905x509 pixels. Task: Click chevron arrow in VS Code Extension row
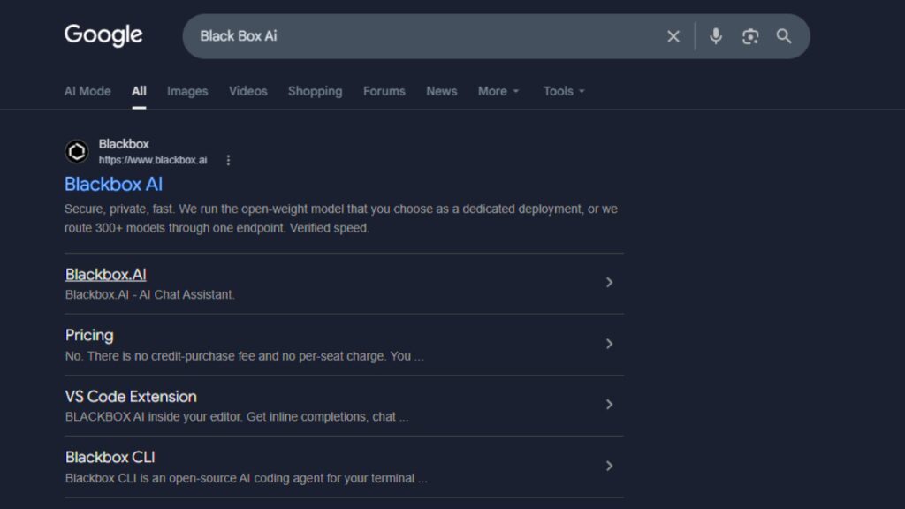[609, 405]
